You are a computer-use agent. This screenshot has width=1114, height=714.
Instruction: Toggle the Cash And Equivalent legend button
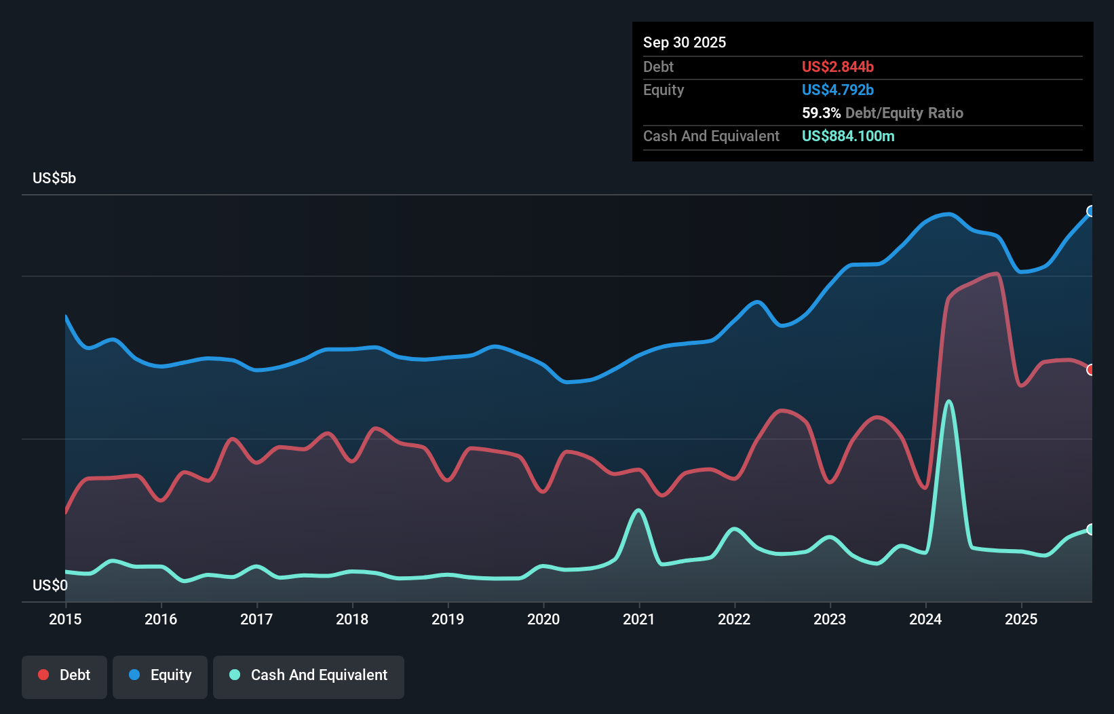click(309, 677)
